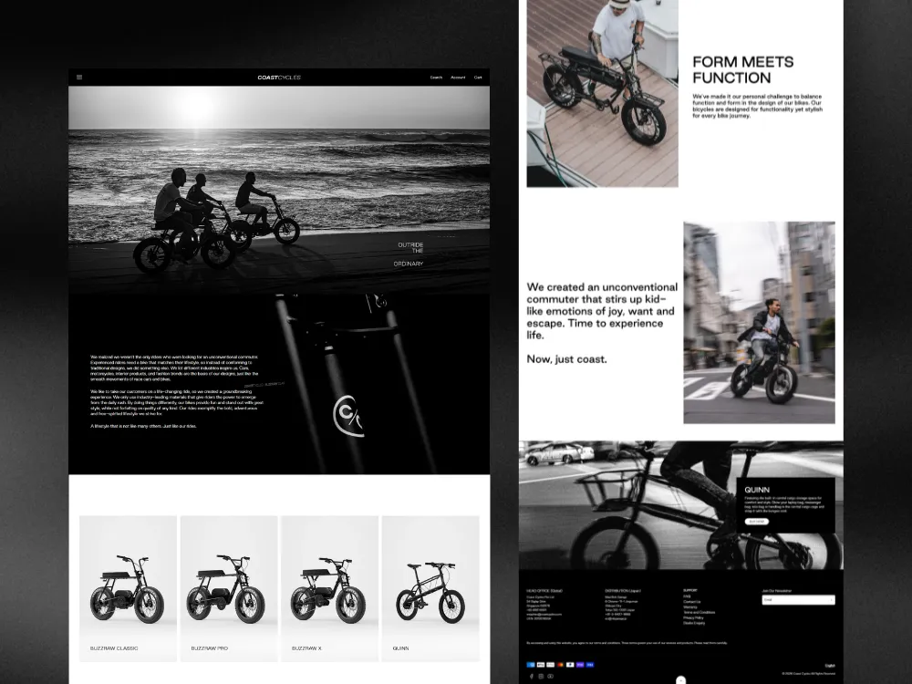Click the Coast Cycles logo in header
This screenshot has height=684, width=912.
[x=279, y=78]
